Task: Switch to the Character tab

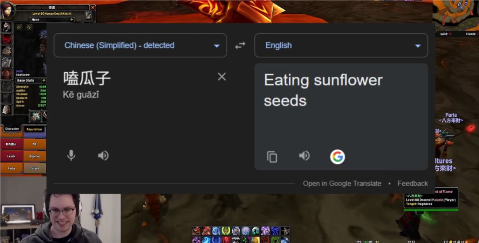Action: point(12,129)
